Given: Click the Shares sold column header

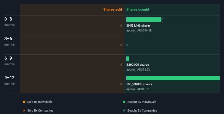Looking at the screenshot, I should [x=113, y=9].
